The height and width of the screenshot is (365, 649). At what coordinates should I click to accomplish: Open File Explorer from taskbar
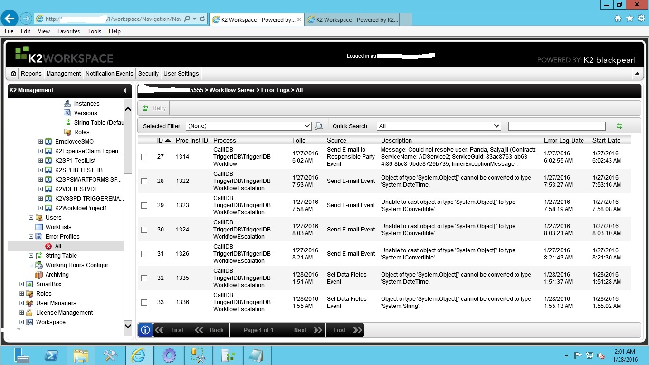tap(81, 355)
